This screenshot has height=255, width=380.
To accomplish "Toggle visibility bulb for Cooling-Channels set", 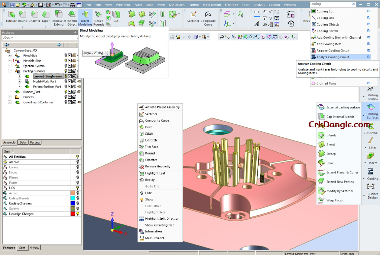I will (x=78, y=203).
